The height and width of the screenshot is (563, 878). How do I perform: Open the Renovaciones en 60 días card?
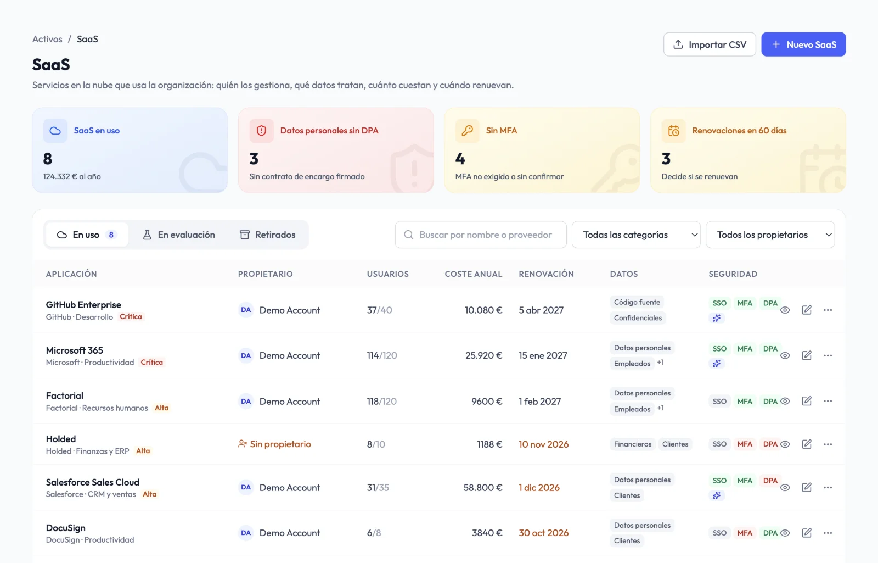coord(748,150)
